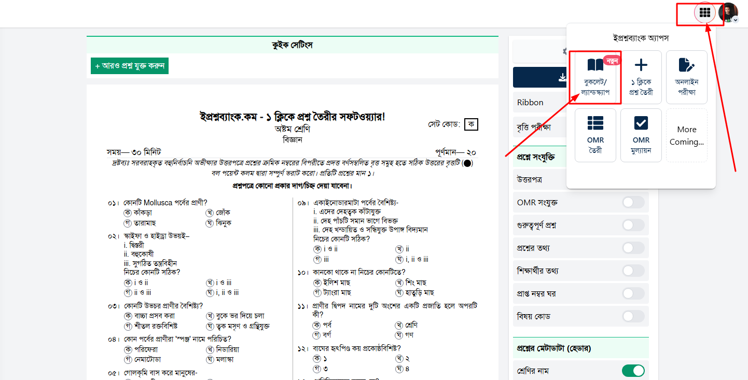The image size is (748, 380).
Task: Expand the profile menu chevron
Action: point(736,20)
